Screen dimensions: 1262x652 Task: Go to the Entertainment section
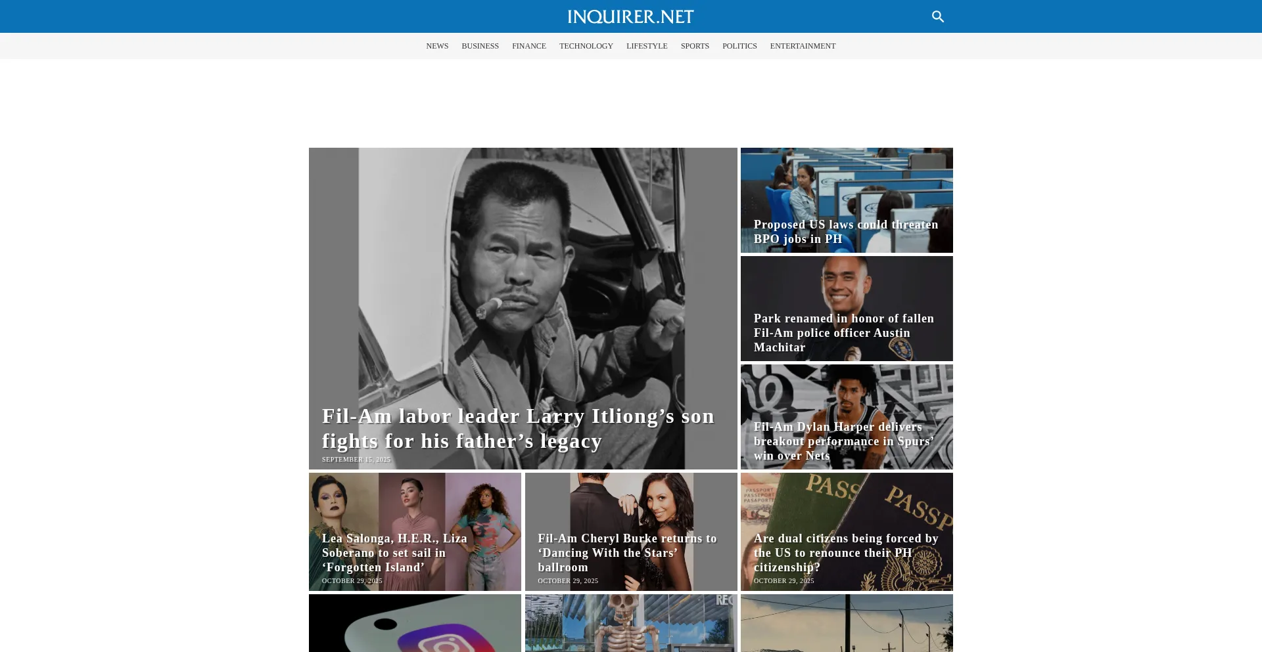[x=803, y=46]
